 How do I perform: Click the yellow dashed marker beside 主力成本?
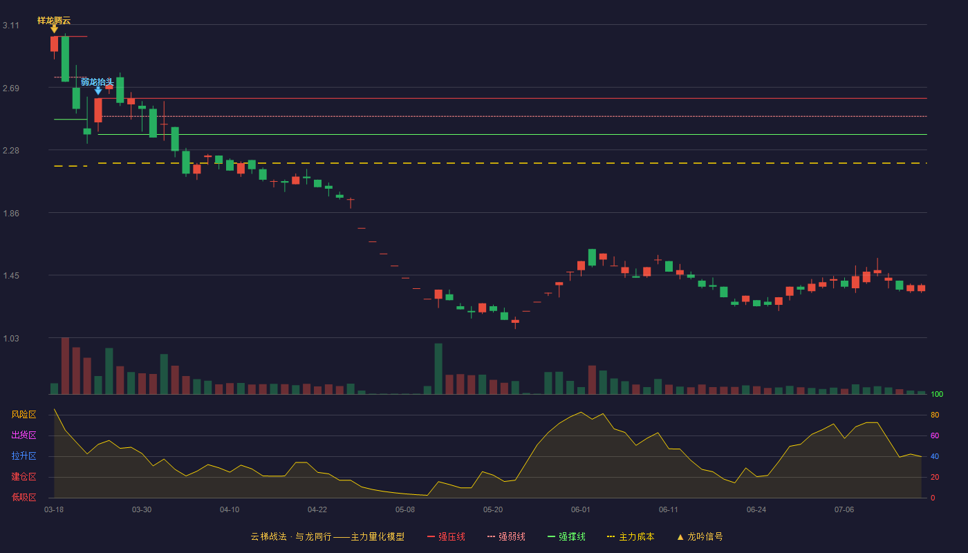coord(611,537)
